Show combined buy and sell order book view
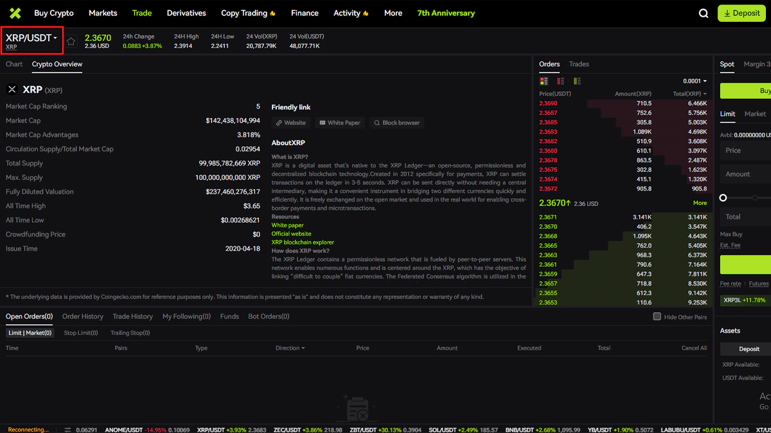 (544, 81)
